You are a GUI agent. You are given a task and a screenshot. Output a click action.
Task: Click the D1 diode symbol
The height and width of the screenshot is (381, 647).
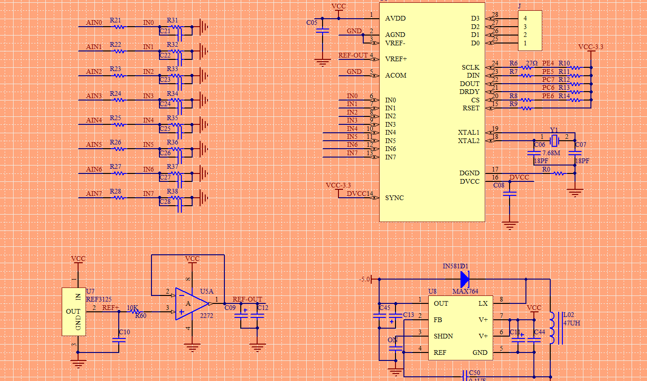[x=464, y=280]
